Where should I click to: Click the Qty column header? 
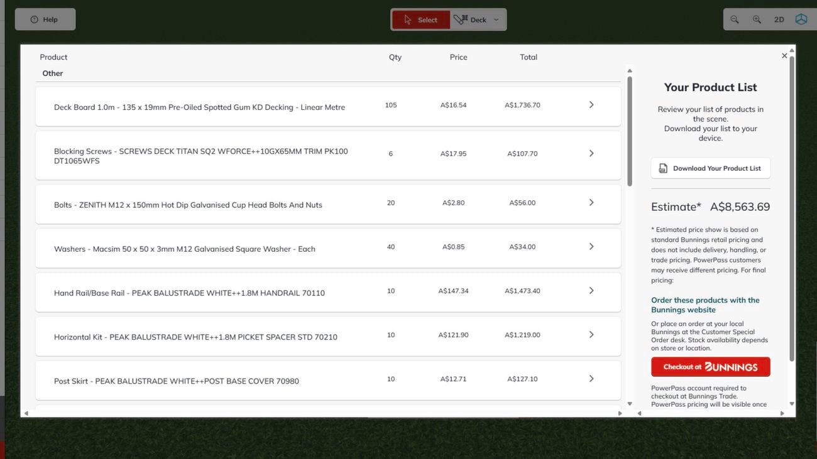pos(395,57)
